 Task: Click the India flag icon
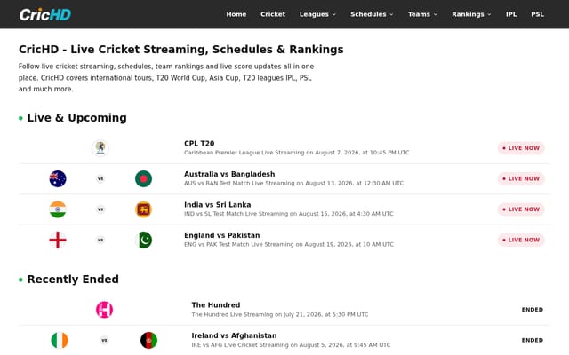(58, 209)
